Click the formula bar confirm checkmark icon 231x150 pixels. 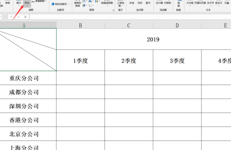tap(18, 17)
